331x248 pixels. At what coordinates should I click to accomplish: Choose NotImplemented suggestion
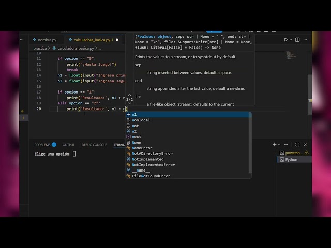pos(187,159)
